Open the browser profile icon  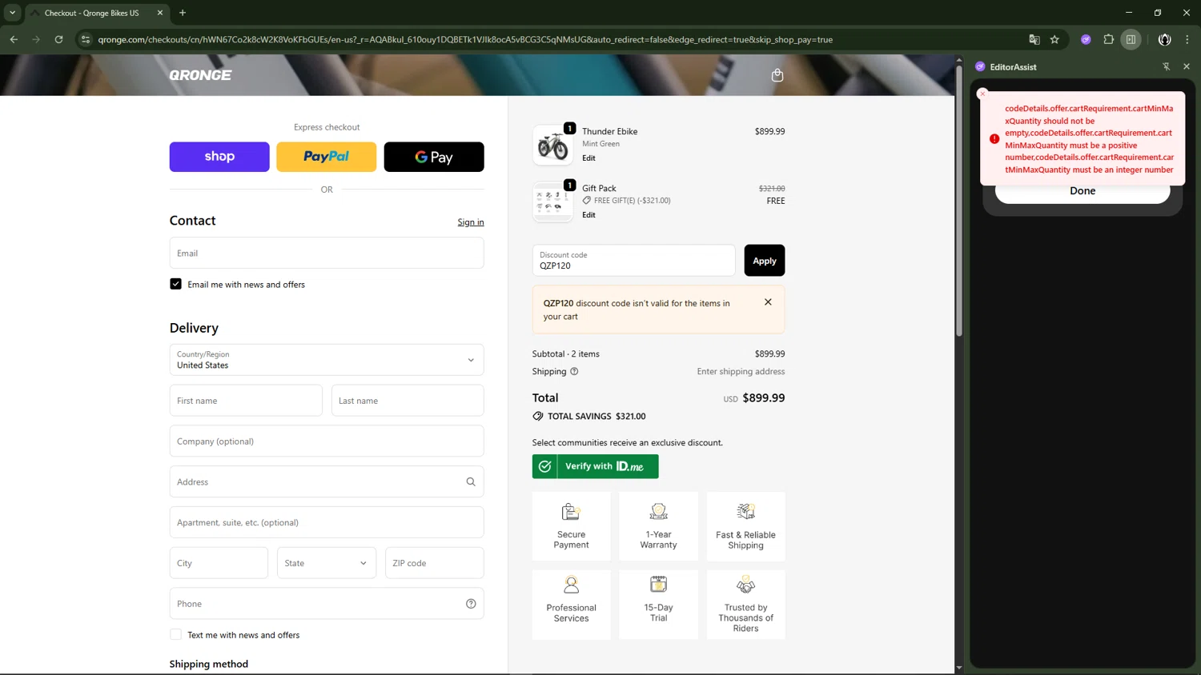[1164, 39]
